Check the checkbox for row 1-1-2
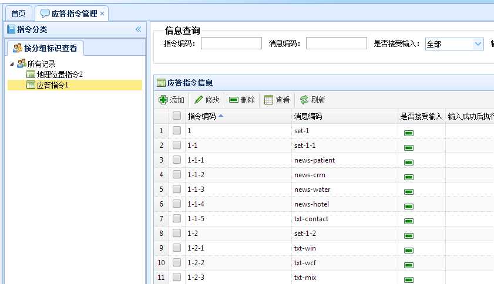This screenshot has width=494, height=284. (177, 174)
